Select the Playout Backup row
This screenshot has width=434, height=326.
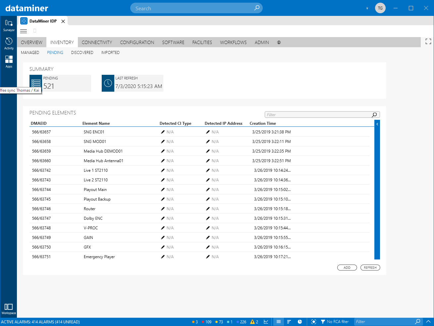click(200, 199)
